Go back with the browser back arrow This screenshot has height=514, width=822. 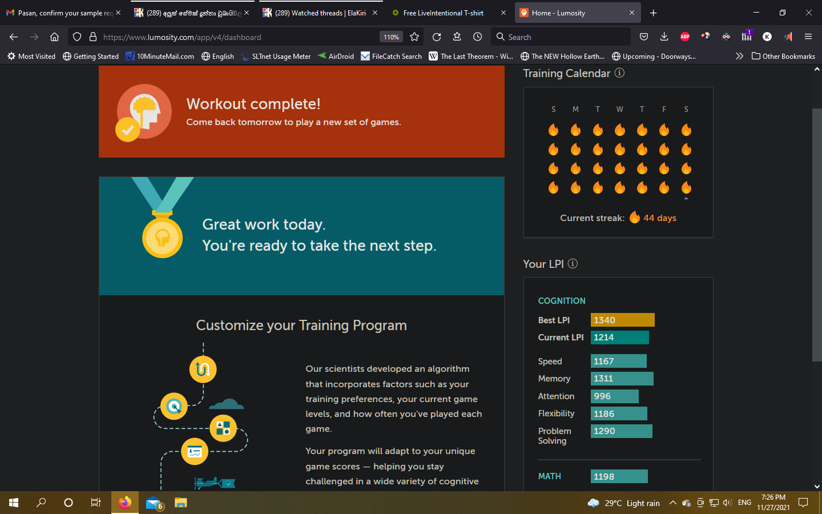14,37
